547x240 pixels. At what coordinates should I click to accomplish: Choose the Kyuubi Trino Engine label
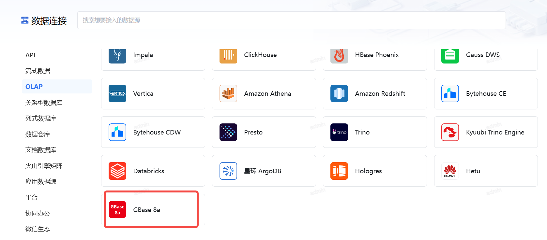[x=495, y=132]
